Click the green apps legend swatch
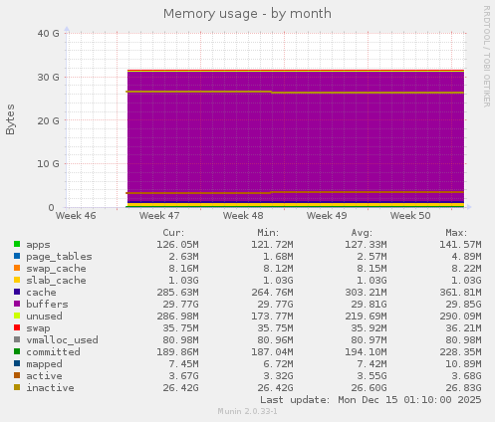 tap(17, 244)
